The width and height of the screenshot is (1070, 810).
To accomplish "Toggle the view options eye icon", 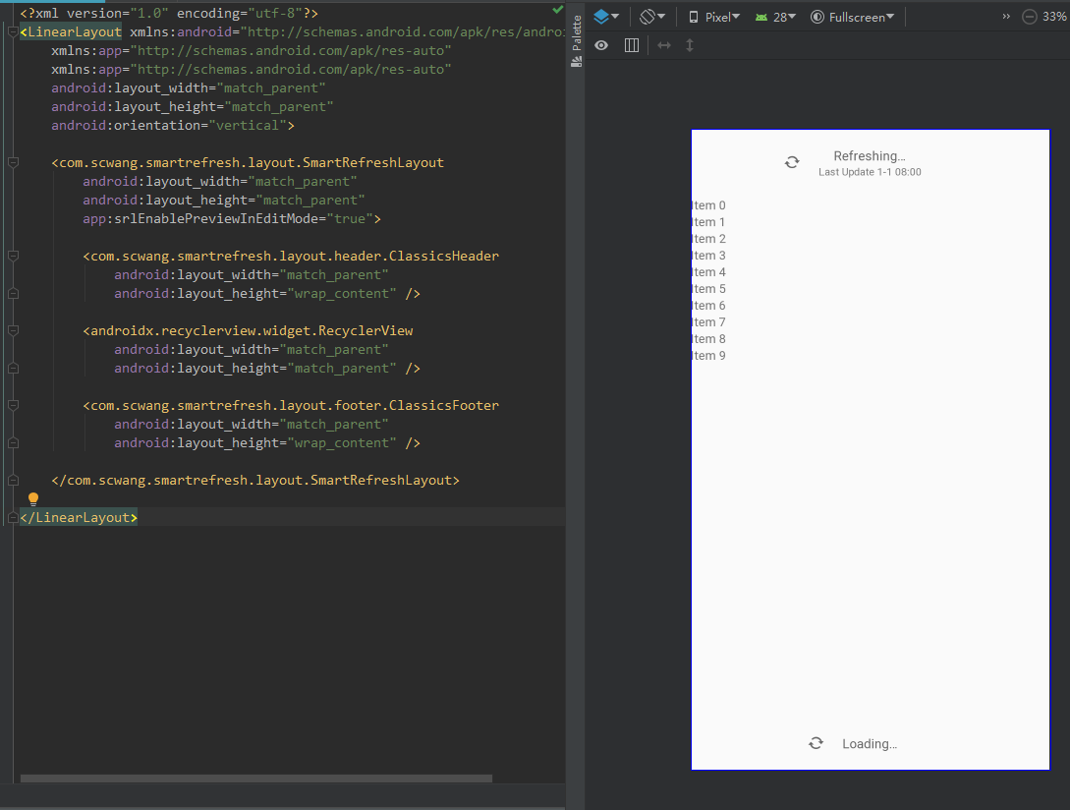I will click(600, 44).
